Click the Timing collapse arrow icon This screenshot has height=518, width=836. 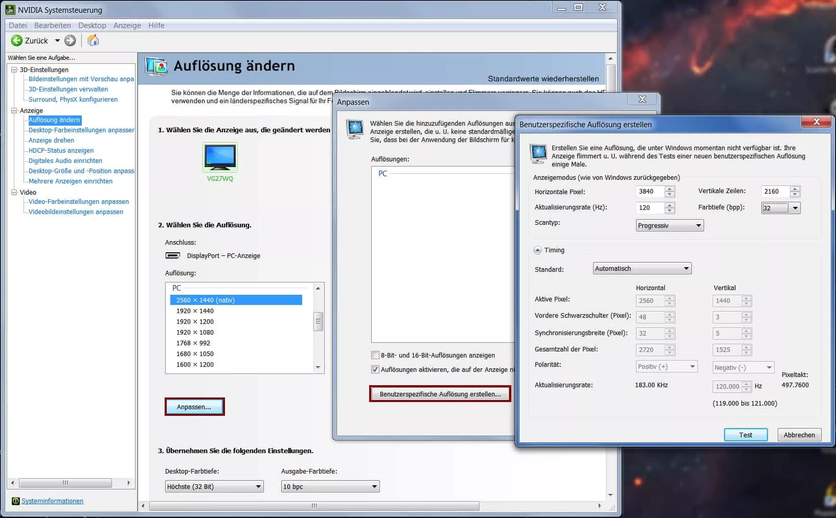537,250
